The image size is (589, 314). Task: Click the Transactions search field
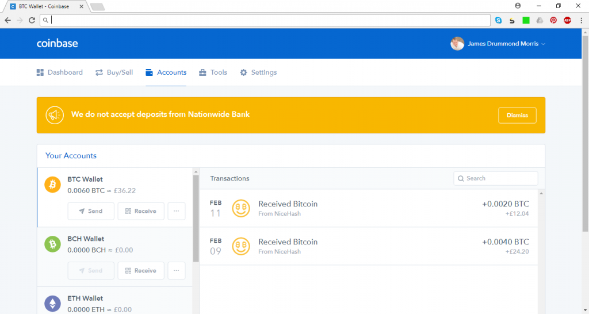coord(496,178)
